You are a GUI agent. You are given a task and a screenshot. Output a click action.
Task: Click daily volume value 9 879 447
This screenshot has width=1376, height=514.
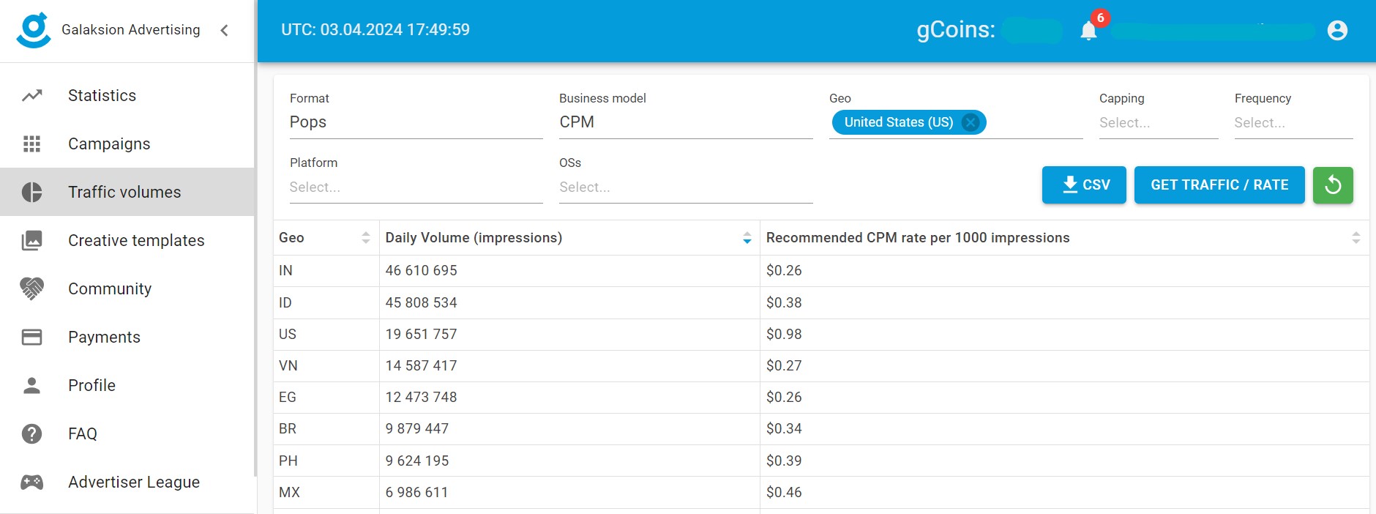pos(417,428)
